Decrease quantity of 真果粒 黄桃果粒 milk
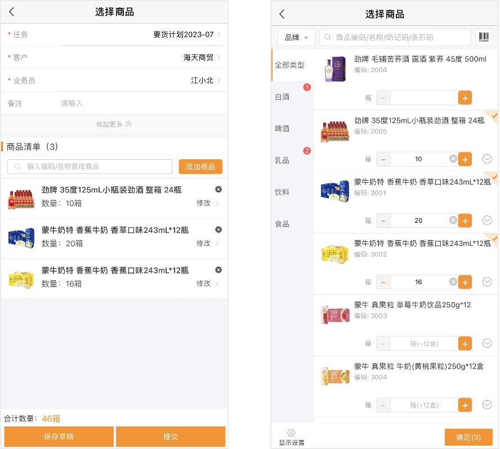Viewport: 500px width, 449px height. point(383,405)
